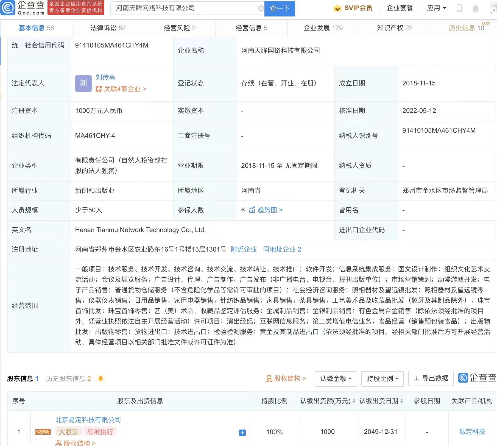Viewport: 497px width, 446px height.
Task: Clear the search field with the X icon
Action: point(261,8)
